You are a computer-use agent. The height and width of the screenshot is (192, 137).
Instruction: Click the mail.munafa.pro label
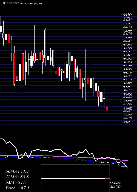click(31, 3)
